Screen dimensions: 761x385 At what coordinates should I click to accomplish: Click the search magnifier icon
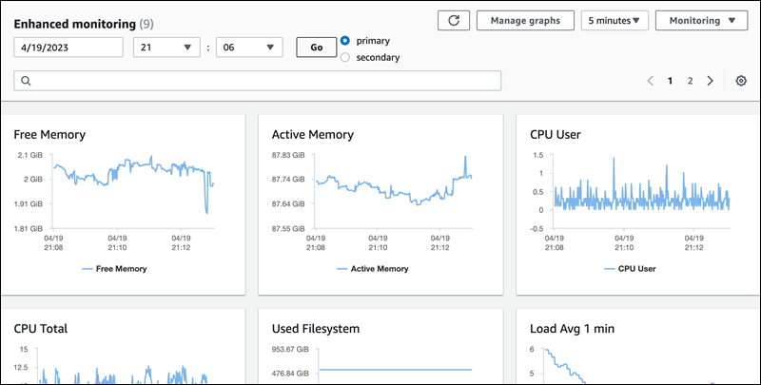tap(26, 81)
